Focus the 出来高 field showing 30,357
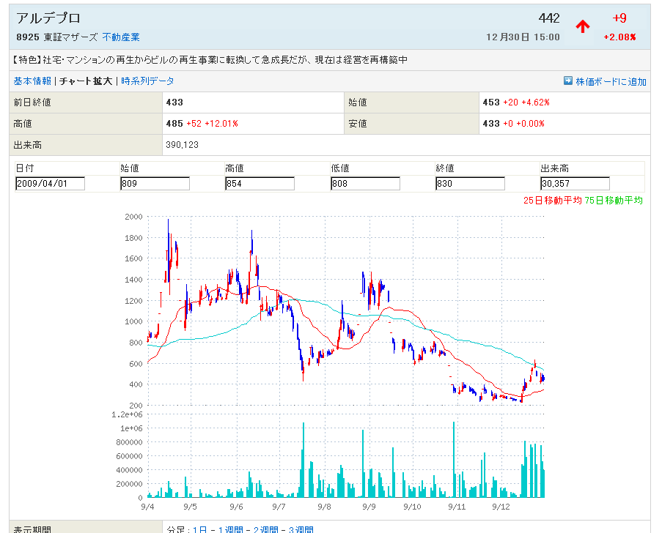This screenshot has width=662, height=533. point(575,184)
